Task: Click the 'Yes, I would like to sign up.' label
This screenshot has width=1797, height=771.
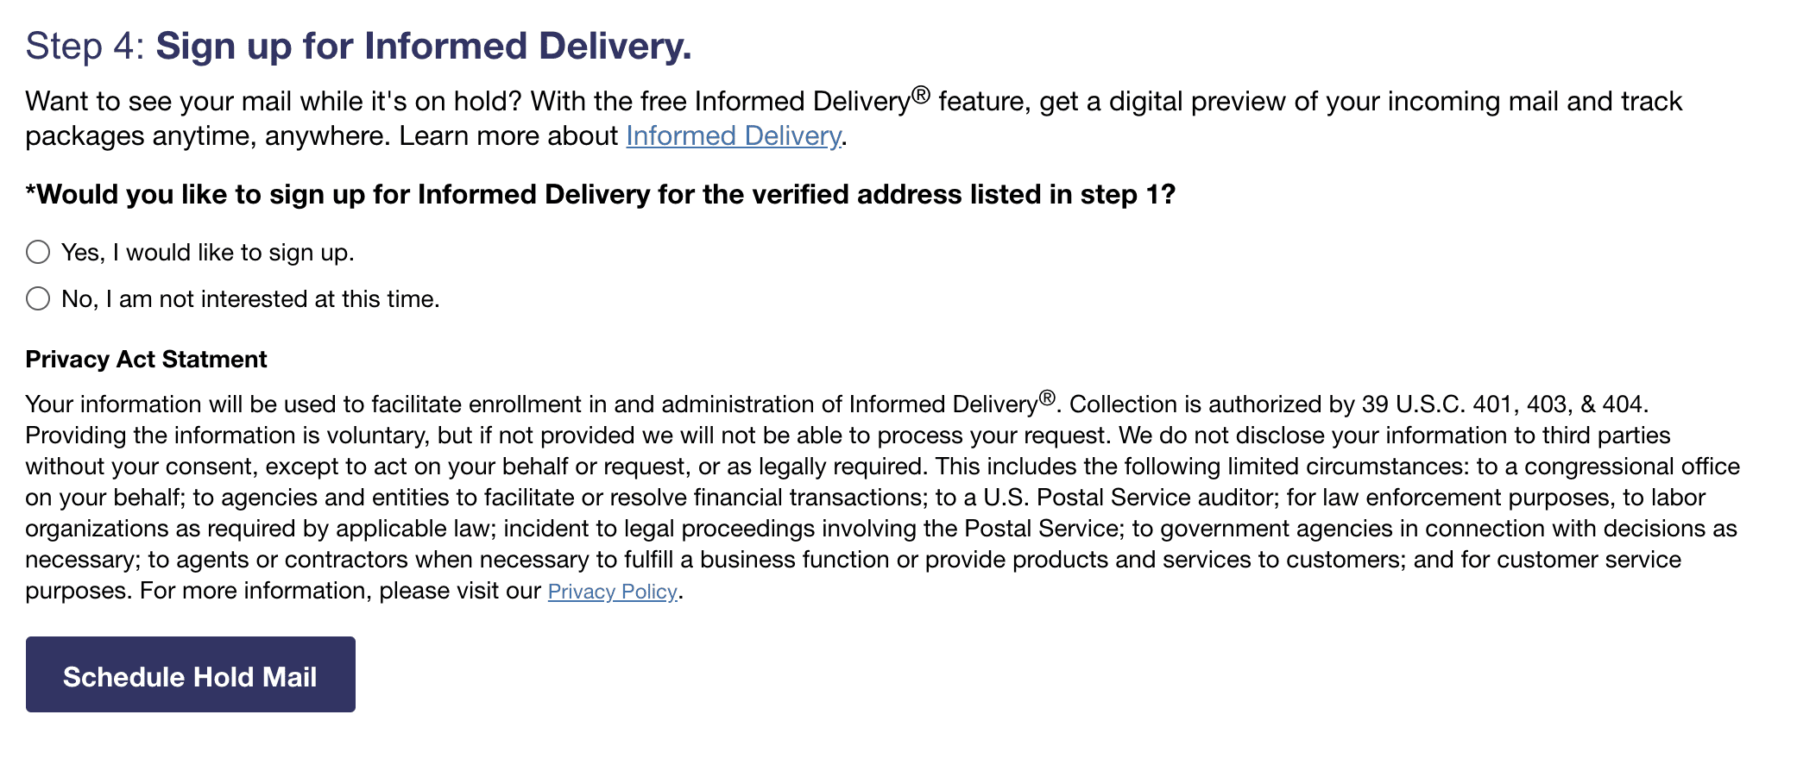Action: tap(208, 252)
